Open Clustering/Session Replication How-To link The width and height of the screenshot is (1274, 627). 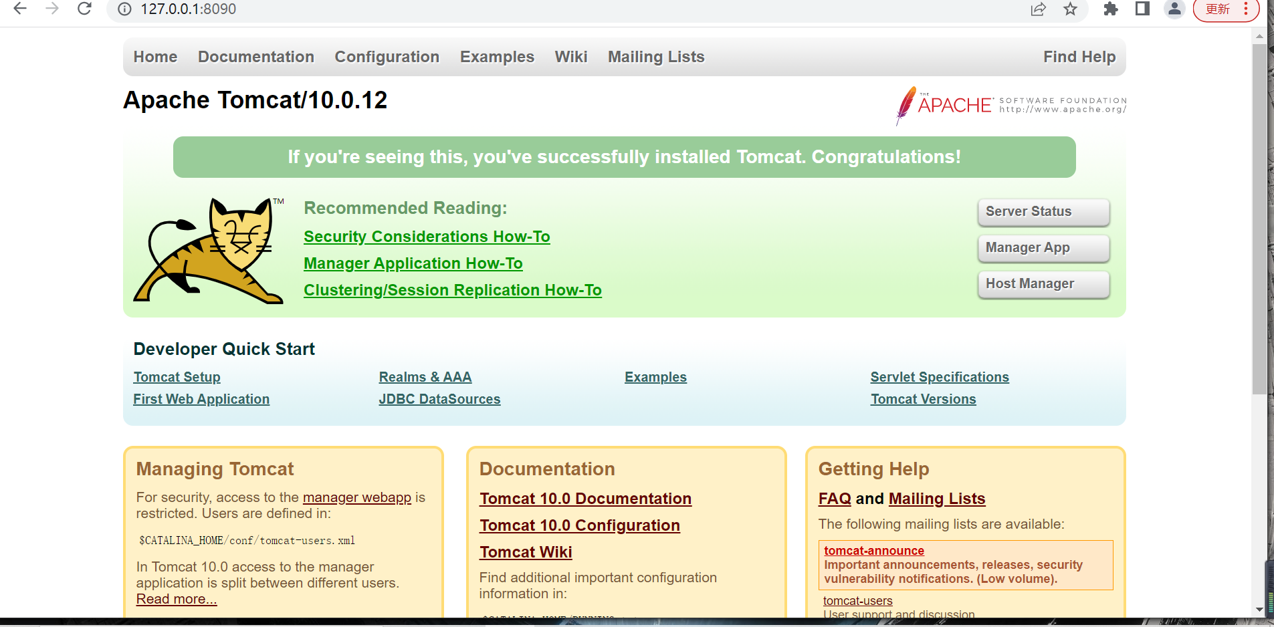(x=453, y=290)
